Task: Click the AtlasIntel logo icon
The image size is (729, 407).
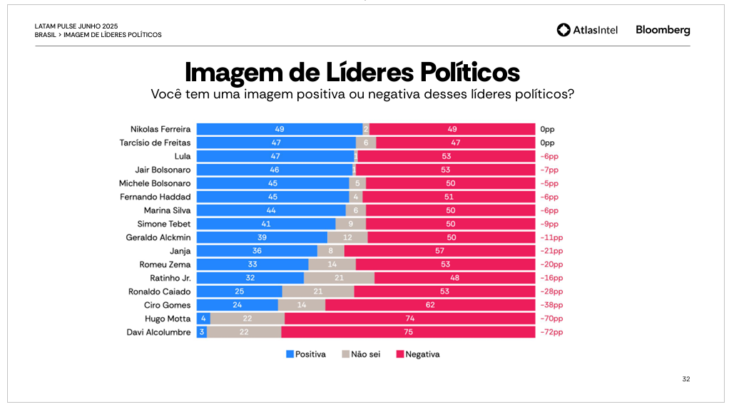Action: pos(564,30)
